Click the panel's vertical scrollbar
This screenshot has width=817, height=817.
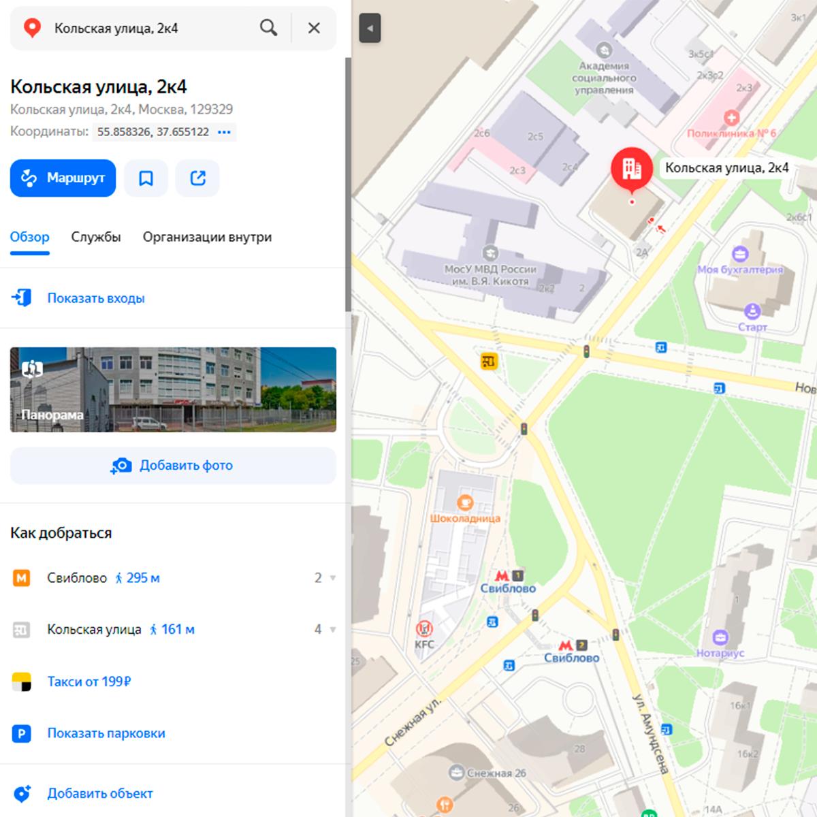[x=348, y=184]
